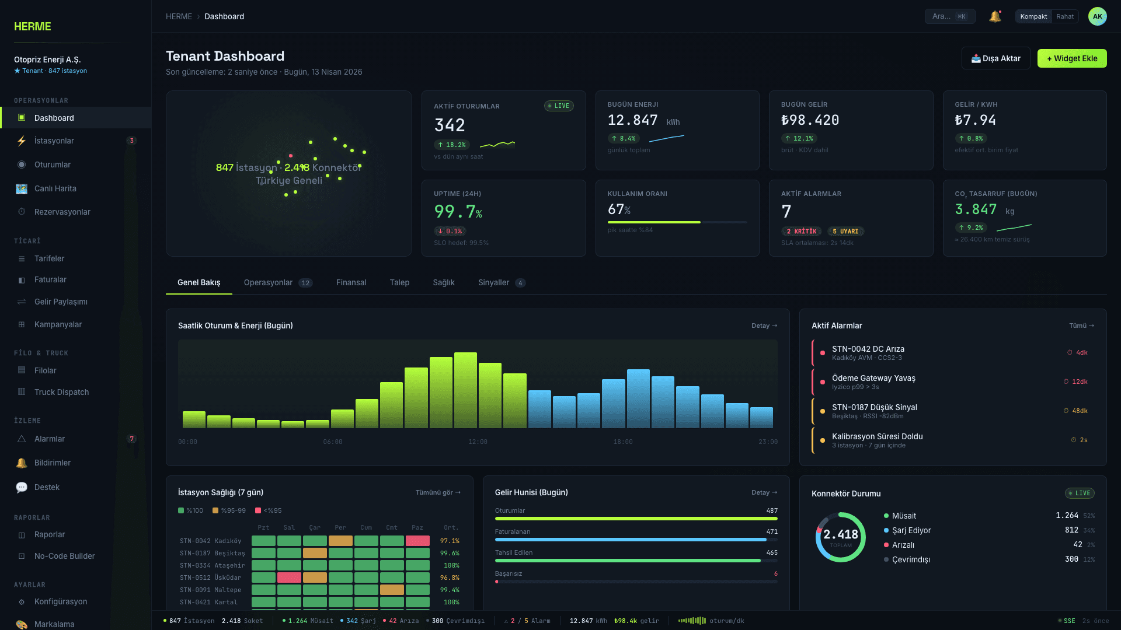This screenshot has height=630, width=1121.
Task: Open the STN-0042 DC Arıza alarm
Action: [953, 353]
